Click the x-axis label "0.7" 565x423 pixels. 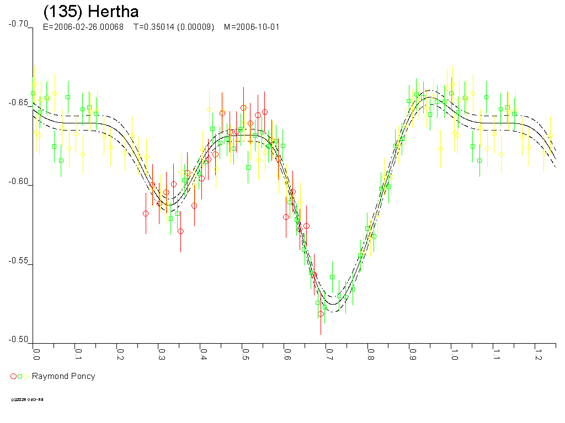point(329,354)
